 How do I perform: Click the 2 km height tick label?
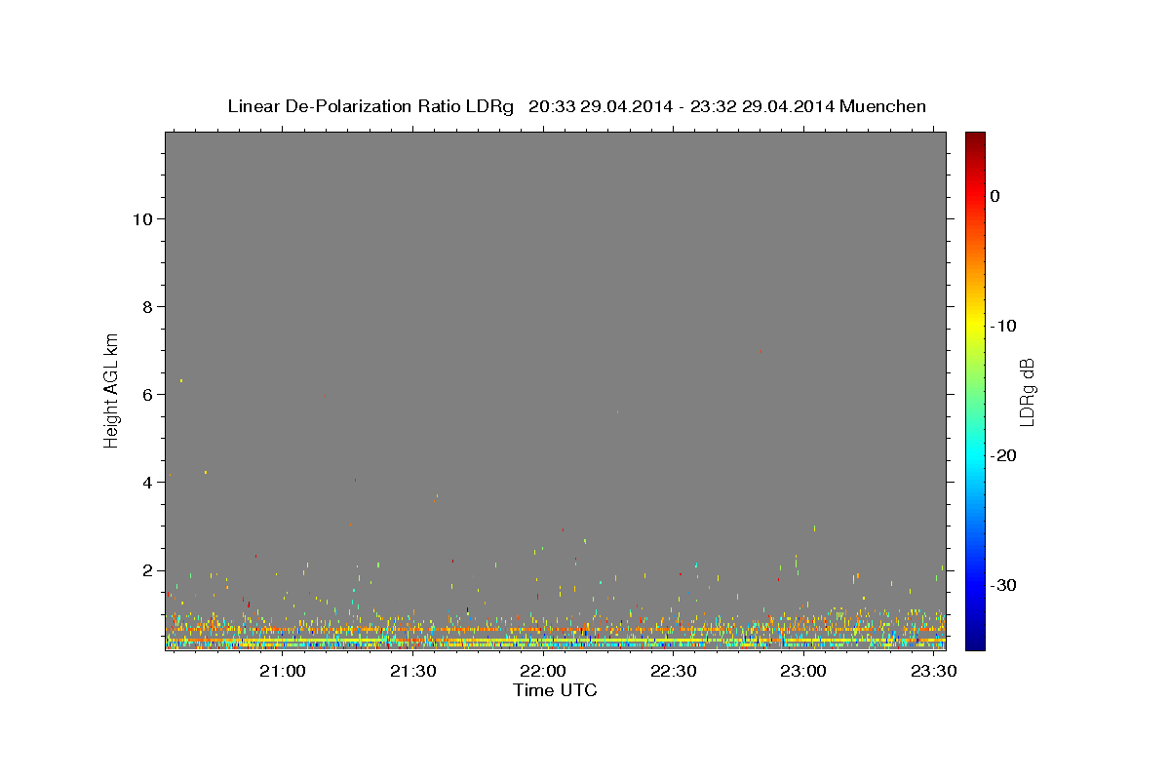click(x=146, y=570)
